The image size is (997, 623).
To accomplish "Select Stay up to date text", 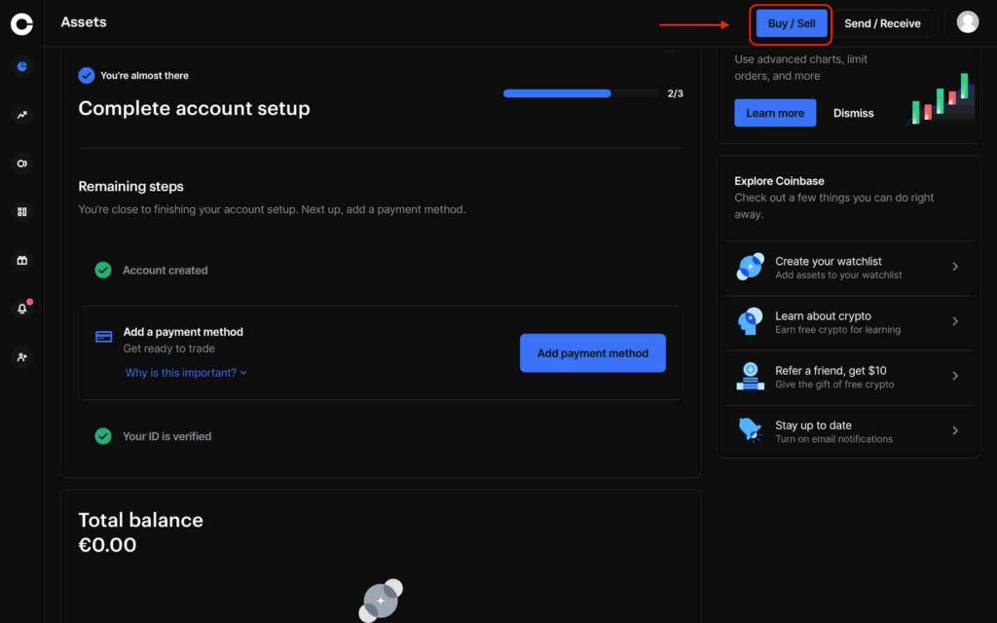I will pyautogui.click(x=813, y=425).
